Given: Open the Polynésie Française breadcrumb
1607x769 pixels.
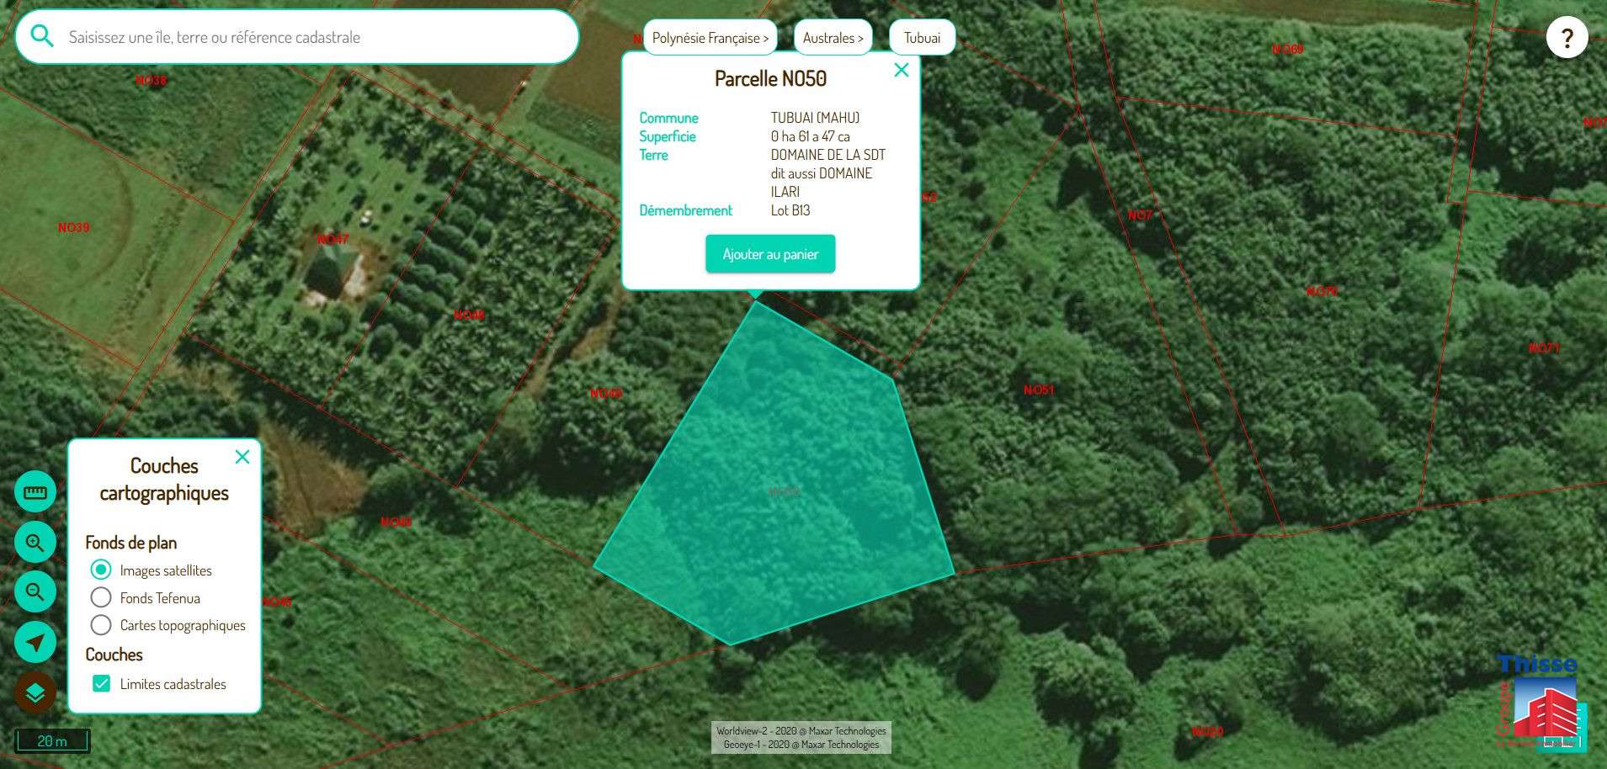Looking at the screenshot, I should click(x=710, y=38).
